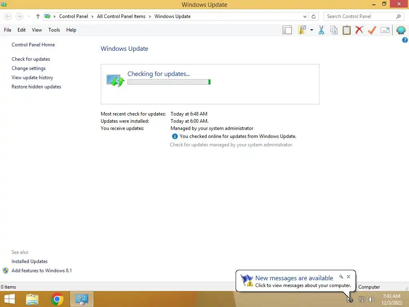Click the Windows Update page heading
409x307 pixels.
pos(125,48)
